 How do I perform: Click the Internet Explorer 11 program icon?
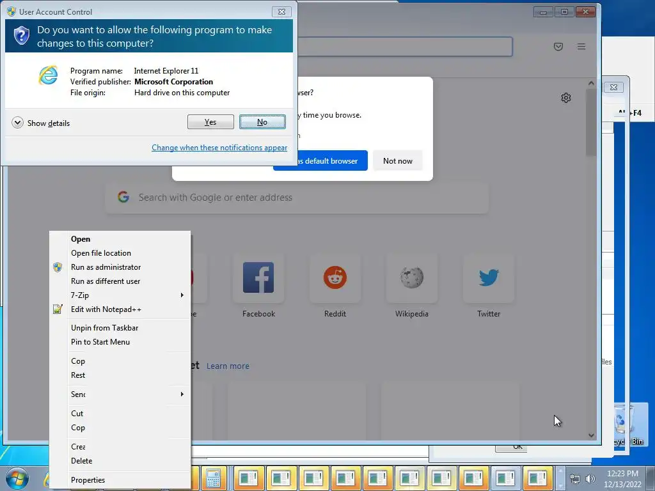click(49, 75)
